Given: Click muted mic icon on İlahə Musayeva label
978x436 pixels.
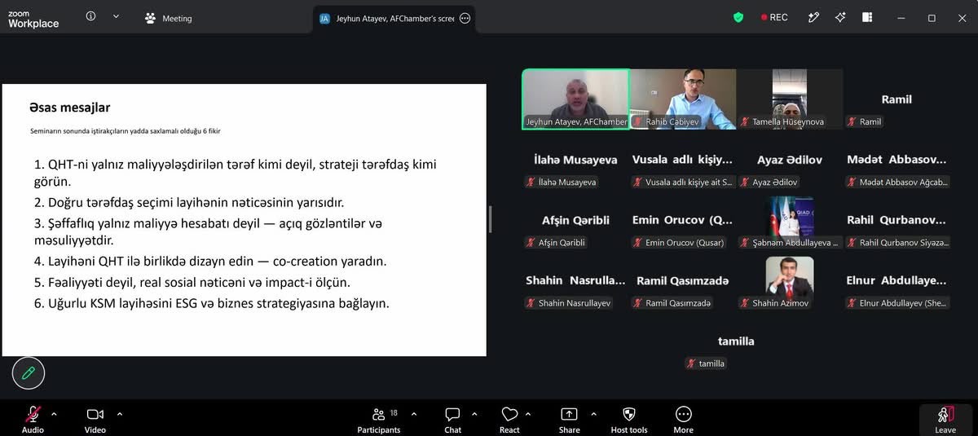Looking at the screenshot, I should pos(531,182).
